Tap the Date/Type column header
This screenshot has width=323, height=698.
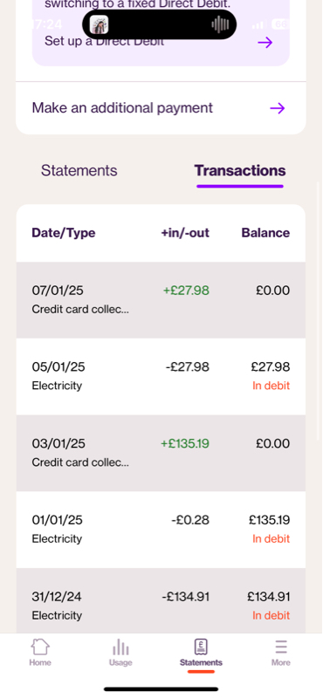pyautogui.click(x=63, y=233)
